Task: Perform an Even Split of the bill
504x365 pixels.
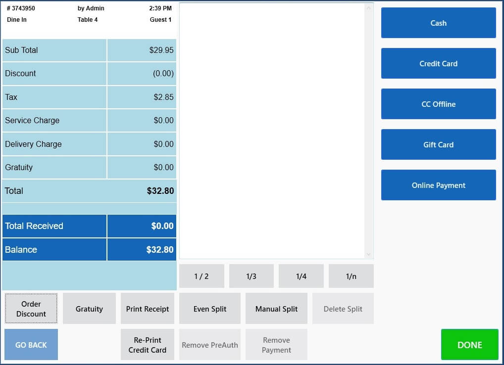Action: 209,308
